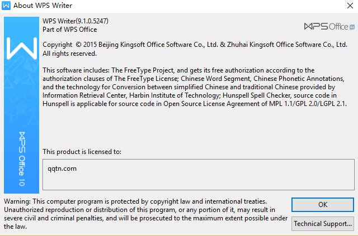Screen dimensions: 358x236
Task: Confirm the dialog with the OK button
Action: pyautogui.click(x=323, y=205)
